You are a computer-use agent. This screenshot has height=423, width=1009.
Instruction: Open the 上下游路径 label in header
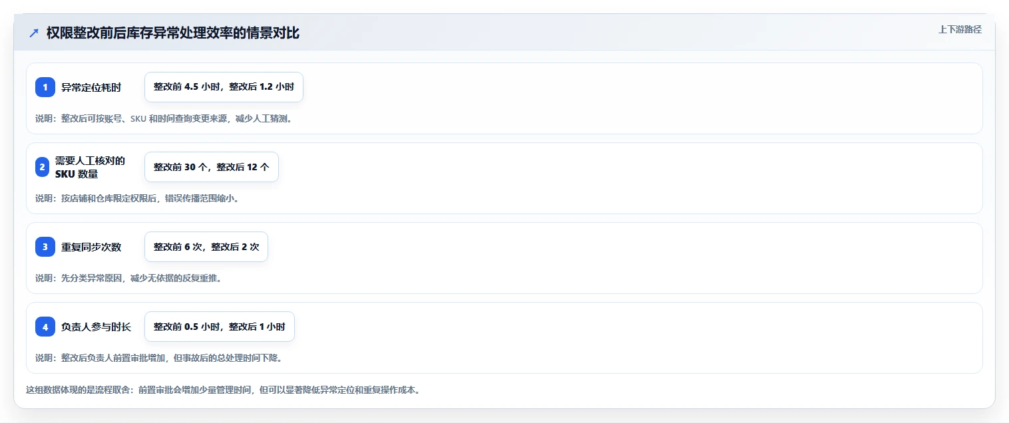point(960,29)
